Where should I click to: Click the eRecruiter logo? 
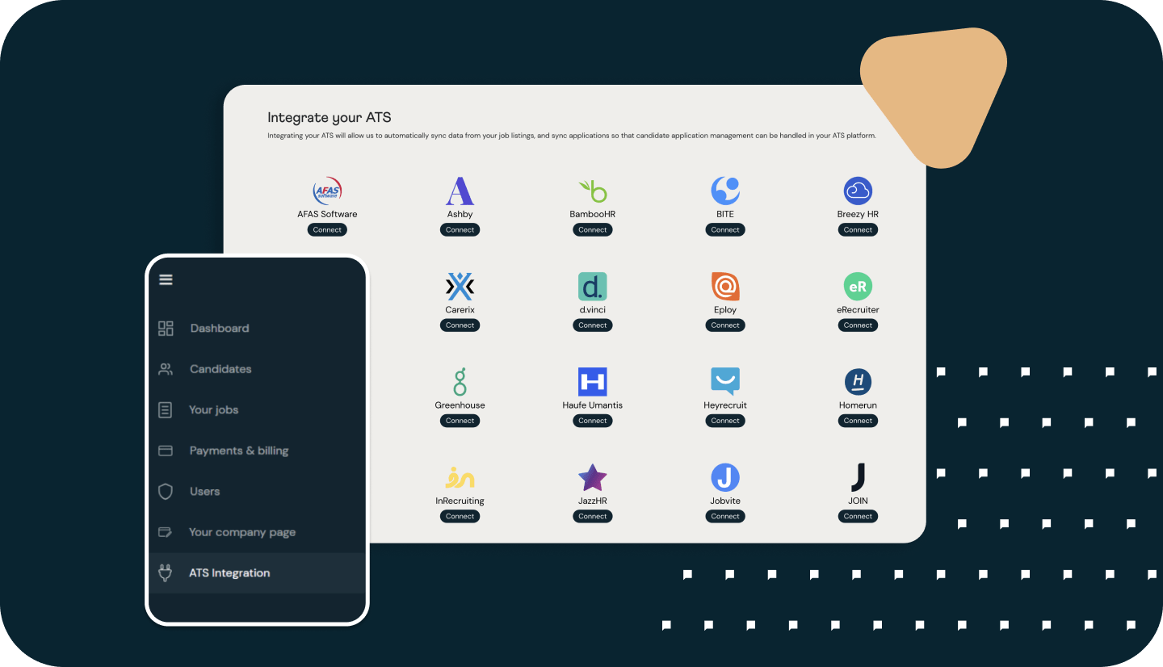(x=858, y=287)
